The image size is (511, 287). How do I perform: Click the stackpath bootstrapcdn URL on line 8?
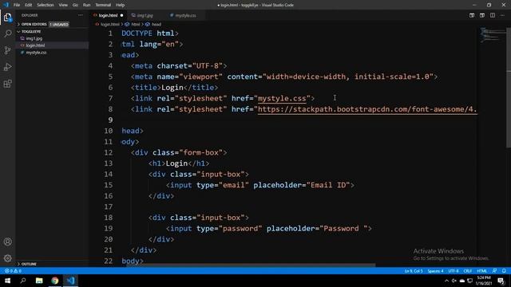pos(367,109)
